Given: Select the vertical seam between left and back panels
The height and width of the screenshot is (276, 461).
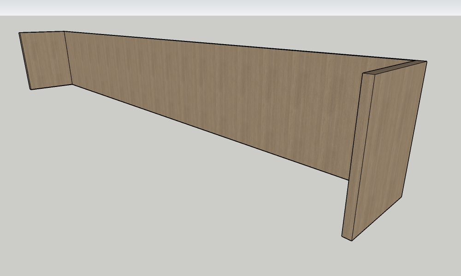Looking at the screenshot, I should pyautogui.click(x=68, y=57).
